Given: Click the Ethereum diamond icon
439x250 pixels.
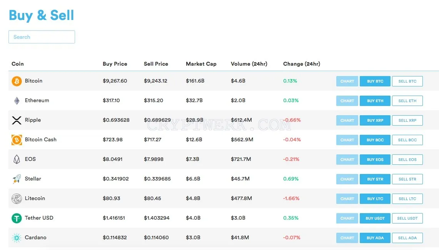Looking at the screenshot, I should coord(17,101).
